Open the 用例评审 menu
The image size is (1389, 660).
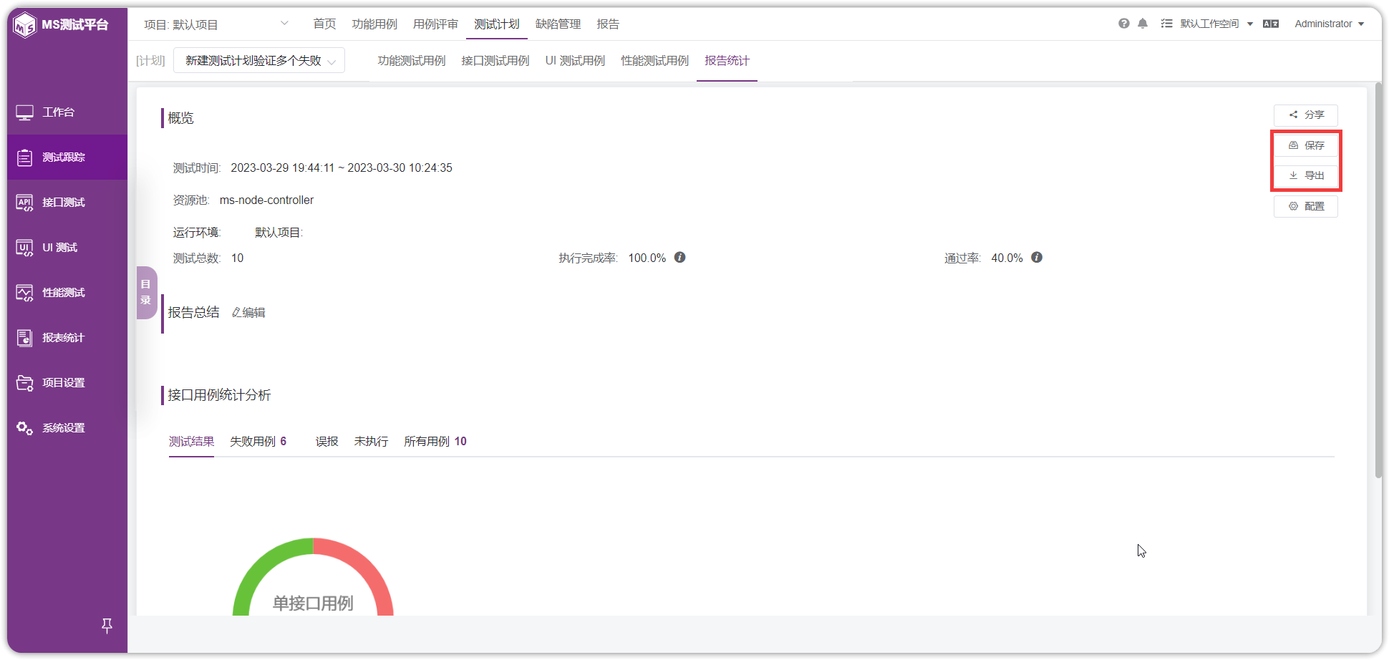tap(435, 24)
